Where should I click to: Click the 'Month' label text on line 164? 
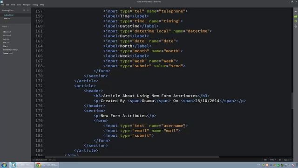pos(126,46)
